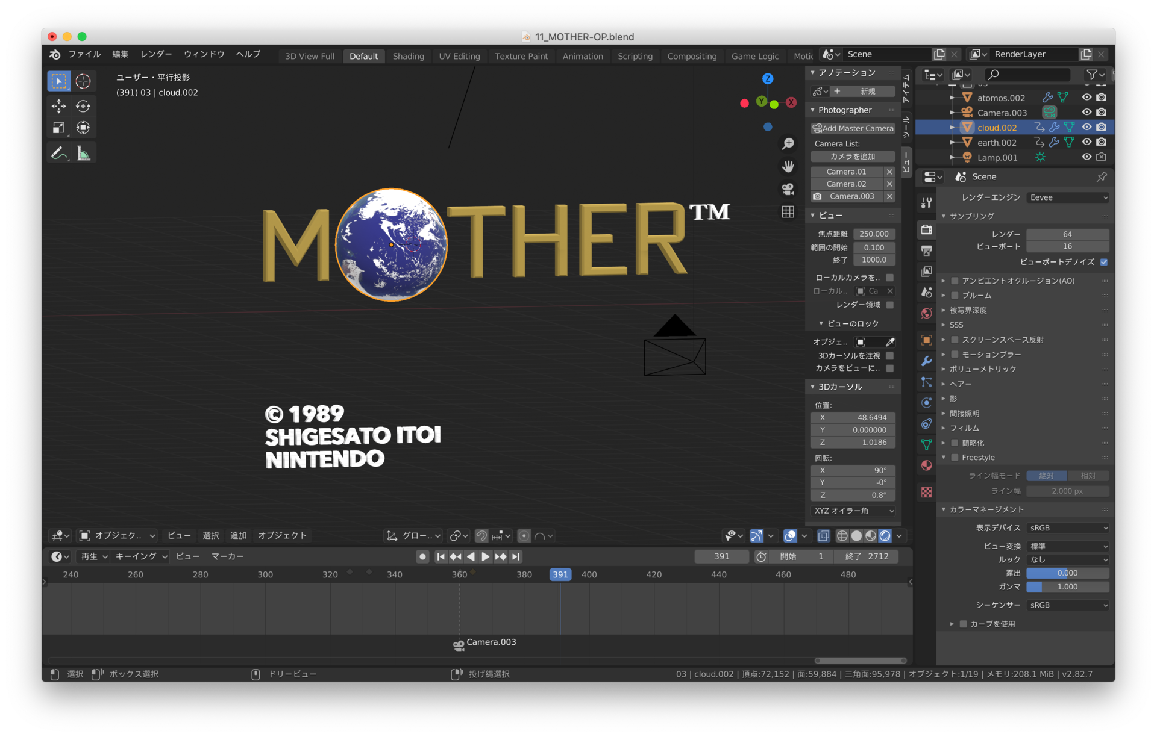Toggle earth.002 eye visibility
Screen dimensions: 1157x737
[x=1086, y=143]
